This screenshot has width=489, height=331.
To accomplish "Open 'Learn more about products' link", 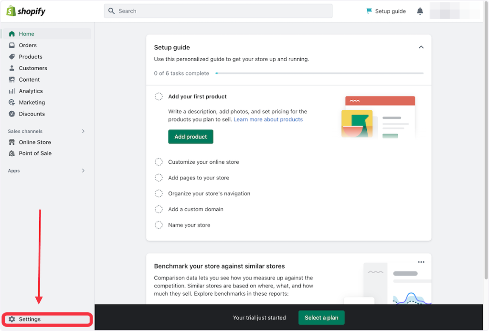I will pos(268,119).
